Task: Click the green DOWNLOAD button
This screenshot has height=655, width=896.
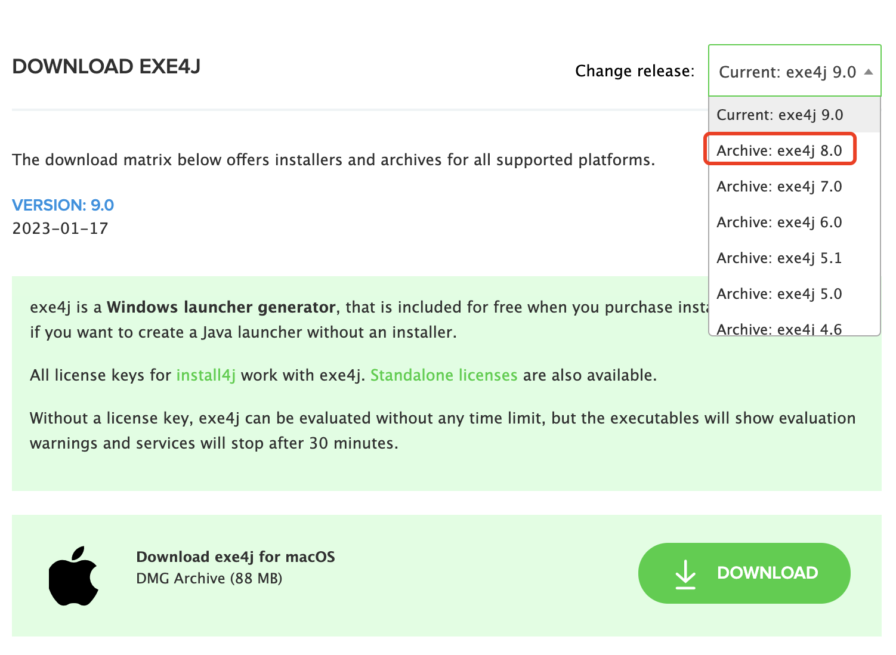Action: click(744, 573)
